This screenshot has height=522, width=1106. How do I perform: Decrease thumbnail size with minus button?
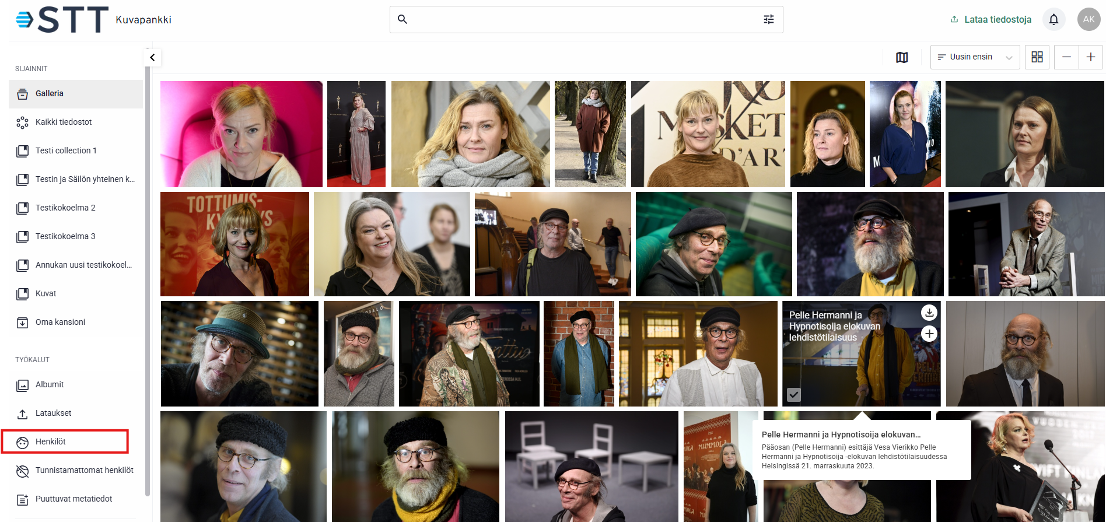[1066, 57]
